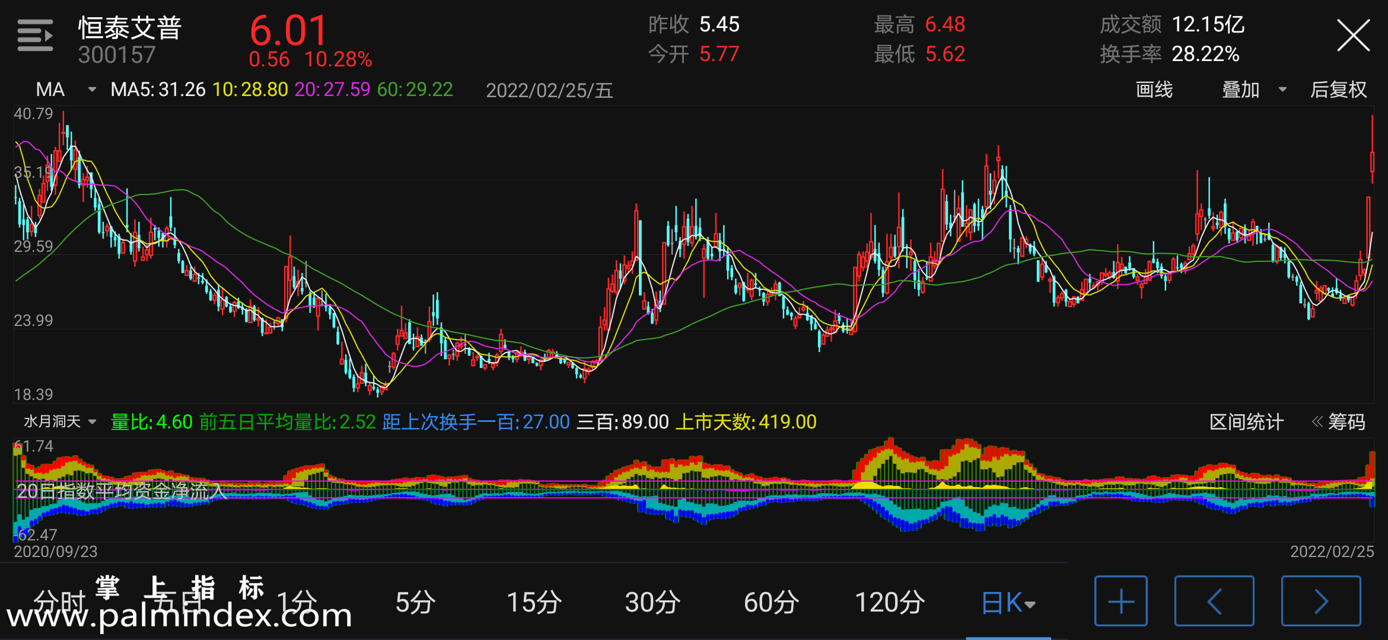Click the 60: 29.22 green MA value
The height and width of the screenshot is (640, 1388).
click(415, 89)
